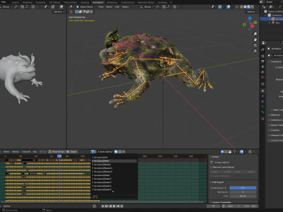Screen dimensions: 283x212
Task: Toggle fake user shield on action
Action: pyautogui.click(x=116, y=152)
